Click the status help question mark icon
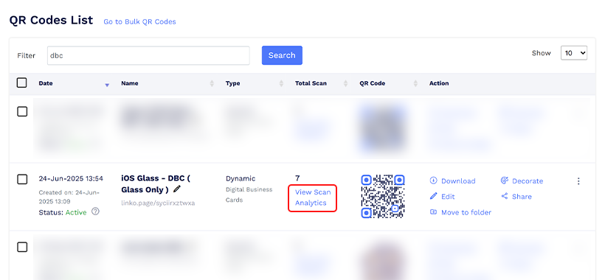 point(95,211)
